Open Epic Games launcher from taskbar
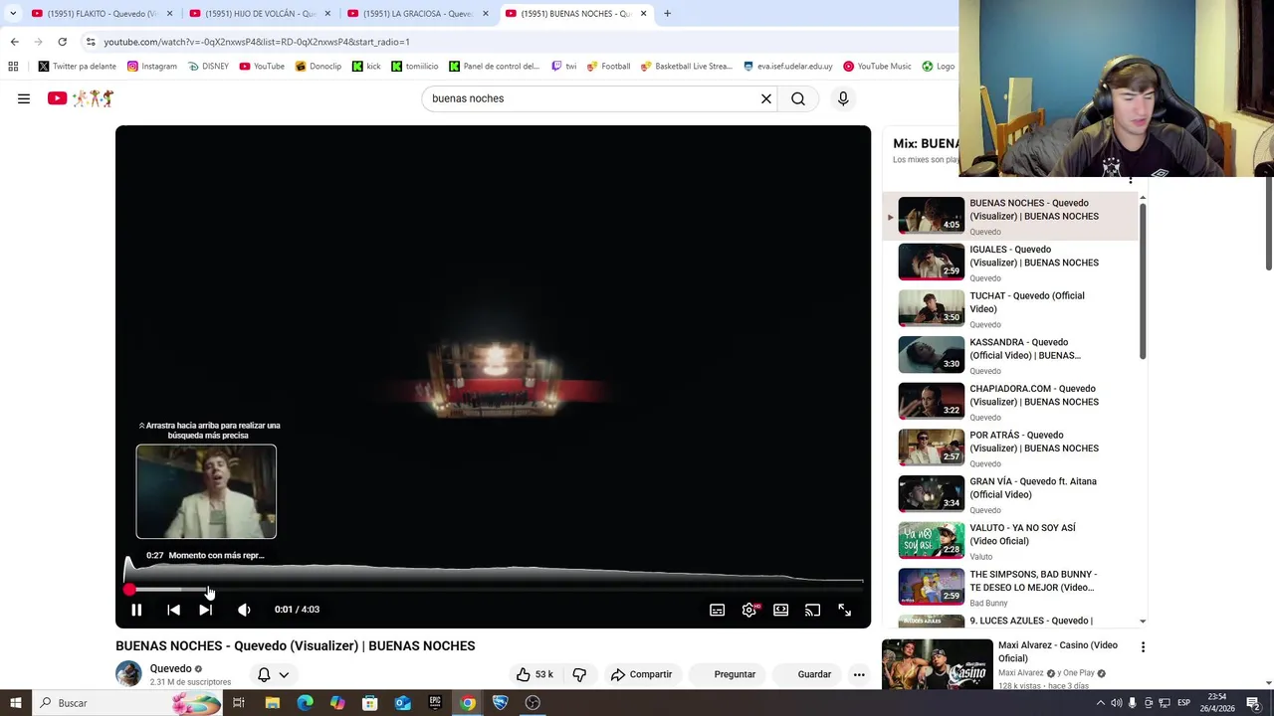Viewport: 1274px width, 716px height. [435, 703]
